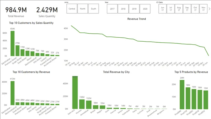This screenshot has height=119, width=211.
Task: Select the 654K bar in Sales Quantity chart
Action: coord(13,43)
